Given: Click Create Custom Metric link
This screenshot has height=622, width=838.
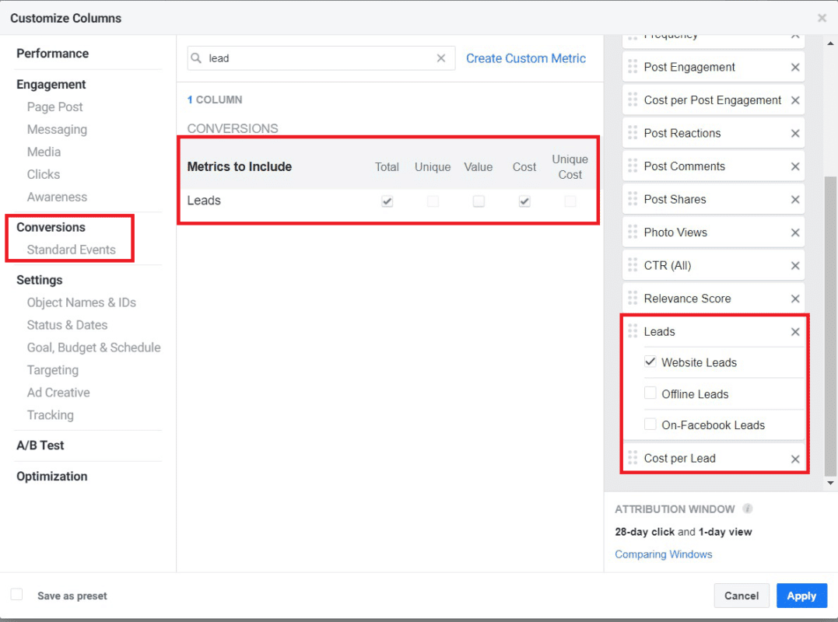Looking at the screenshot, I should [525, 58].
